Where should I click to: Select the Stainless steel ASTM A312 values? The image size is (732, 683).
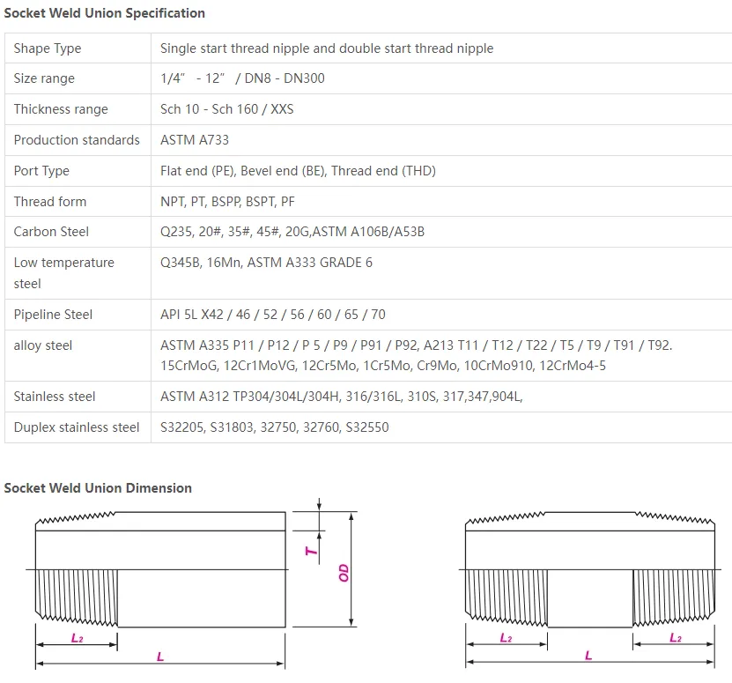341,397
